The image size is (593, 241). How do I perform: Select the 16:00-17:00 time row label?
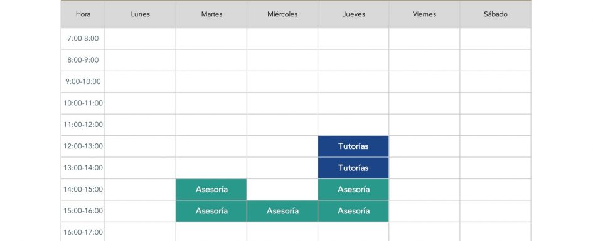coord(83,232)
